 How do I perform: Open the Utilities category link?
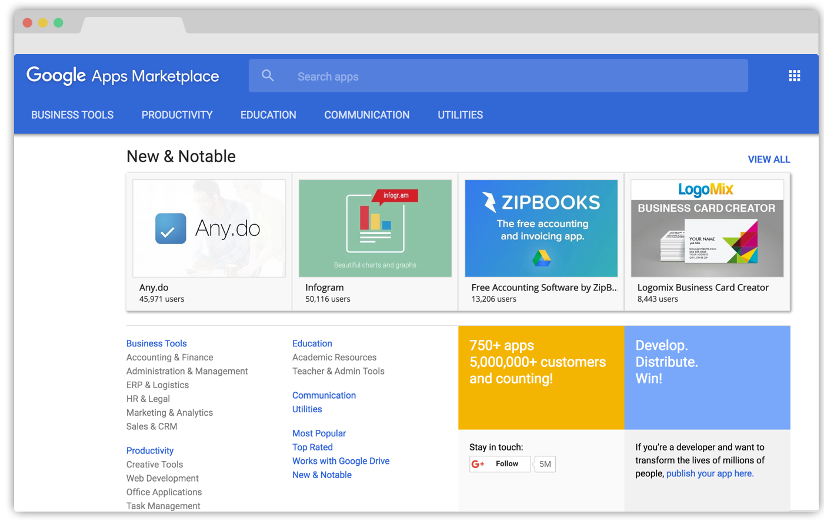point(307,409)
